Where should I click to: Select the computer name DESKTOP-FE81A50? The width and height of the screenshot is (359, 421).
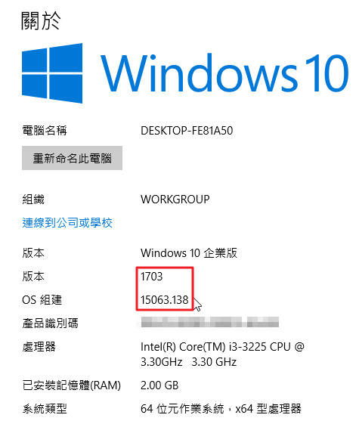coord(187,131)
